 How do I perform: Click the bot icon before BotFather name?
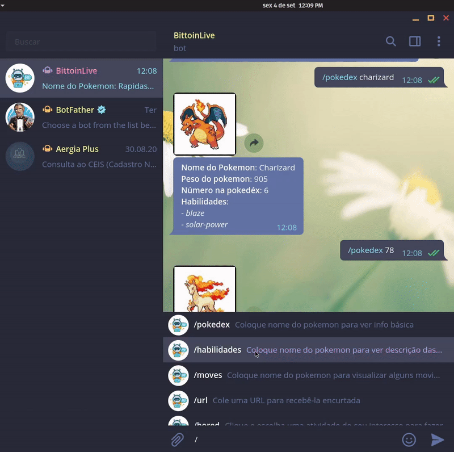click(x=48, y=110)
